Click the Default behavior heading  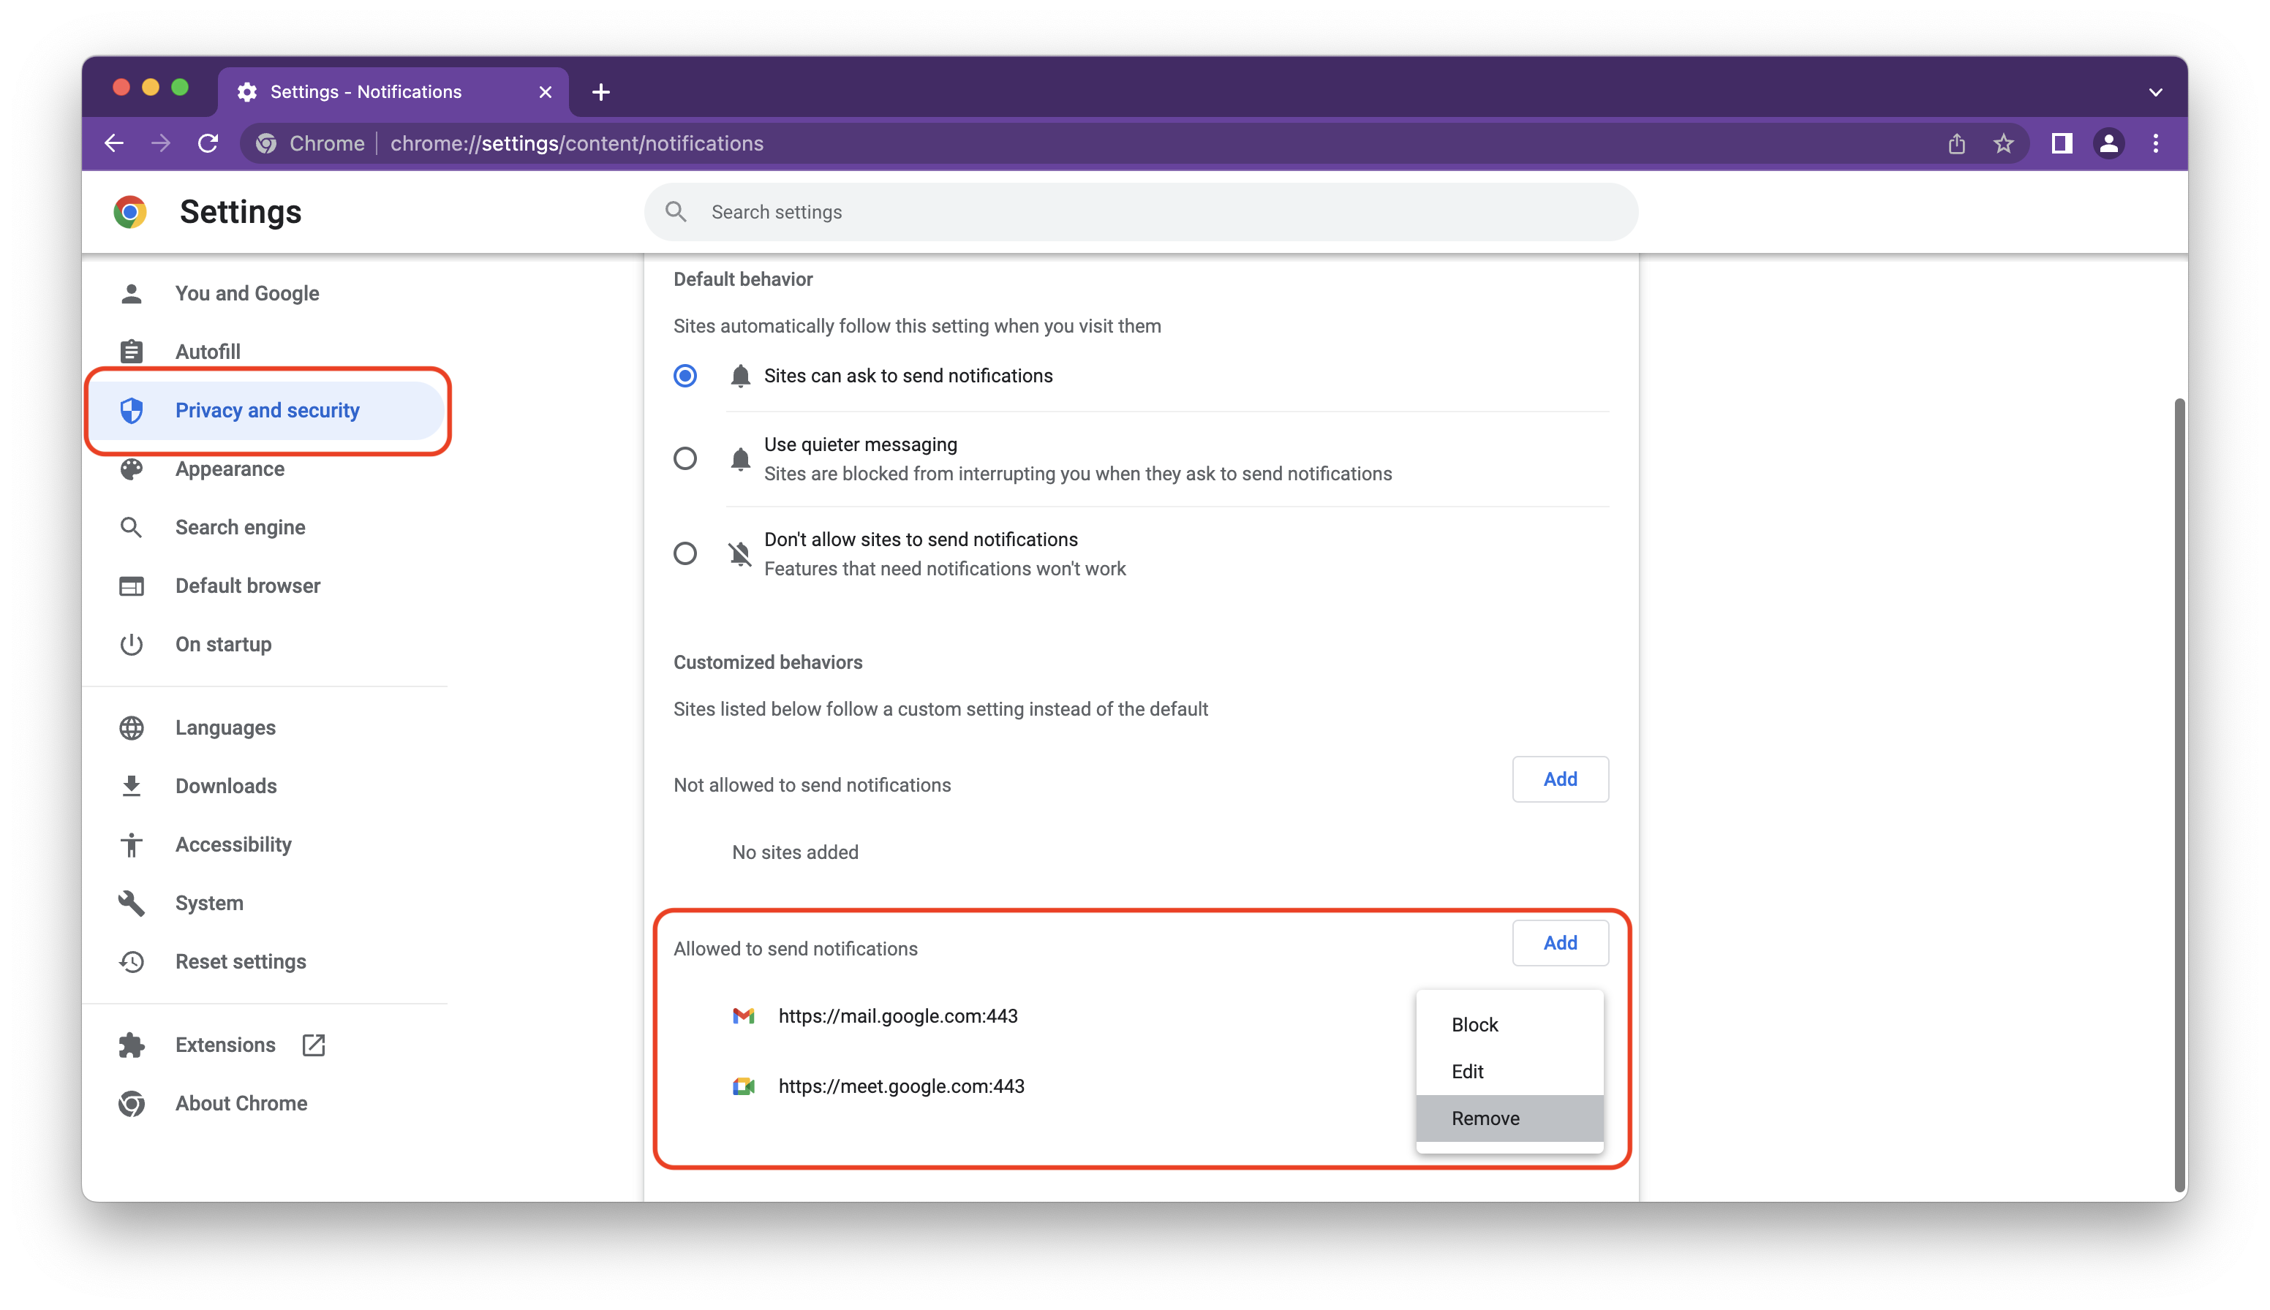point(742,279)
